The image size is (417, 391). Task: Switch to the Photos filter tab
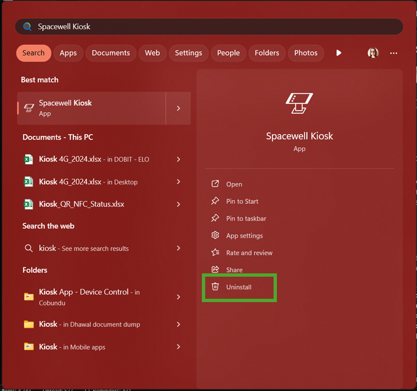point(306,53)
